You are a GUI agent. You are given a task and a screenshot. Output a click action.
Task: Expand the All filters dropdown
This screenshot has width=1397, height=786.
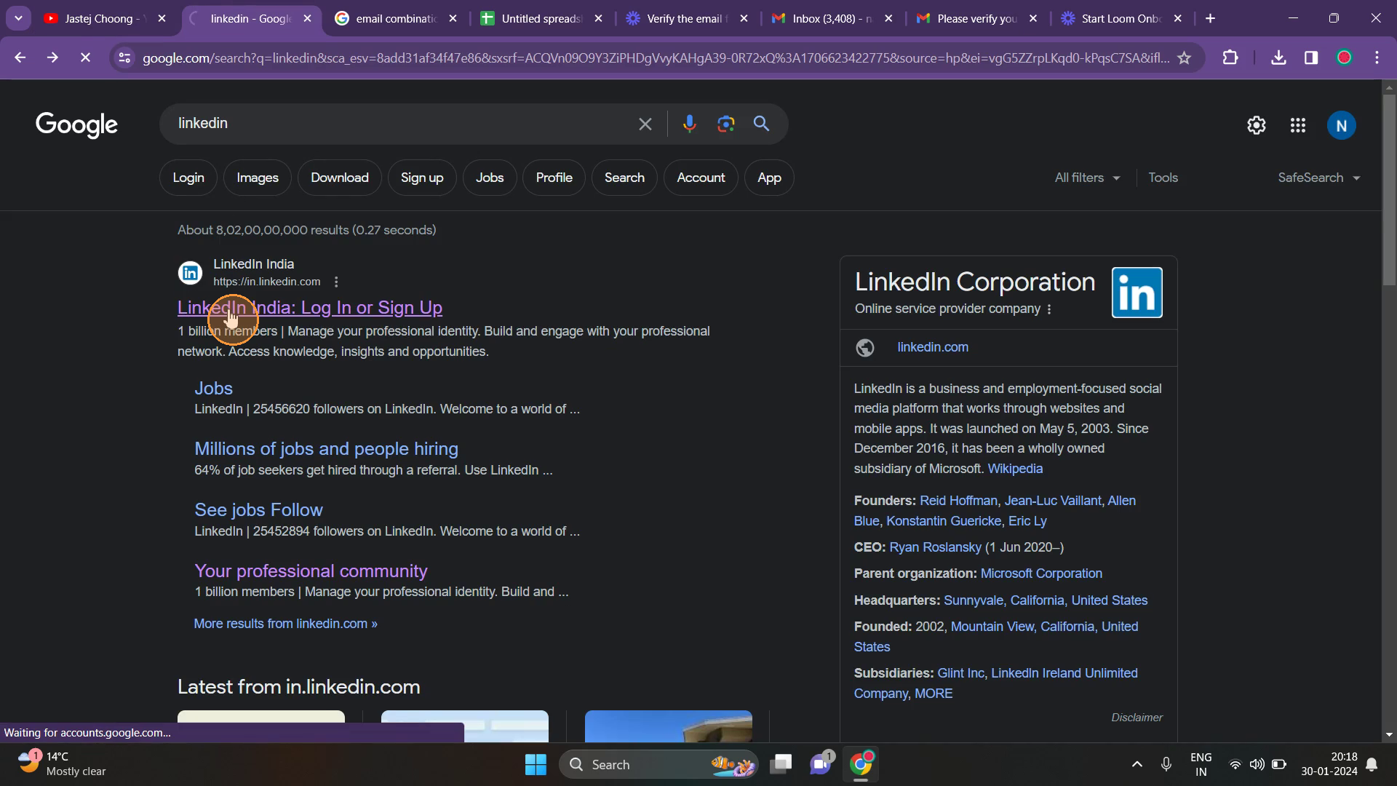click(1087, 178)
